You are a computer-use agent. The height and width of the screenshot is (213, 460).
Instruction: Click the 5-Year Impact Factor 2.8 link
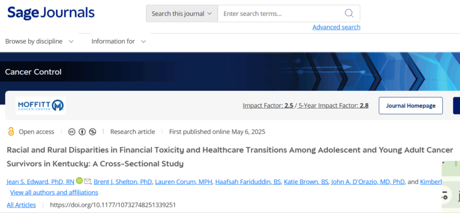(x=333, y=106)
